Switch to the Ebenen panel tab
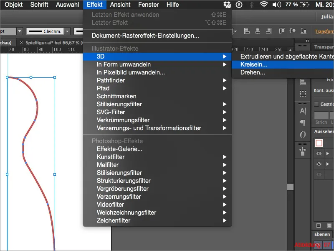This screenshot has height=251, width=334. pos(322,234)
